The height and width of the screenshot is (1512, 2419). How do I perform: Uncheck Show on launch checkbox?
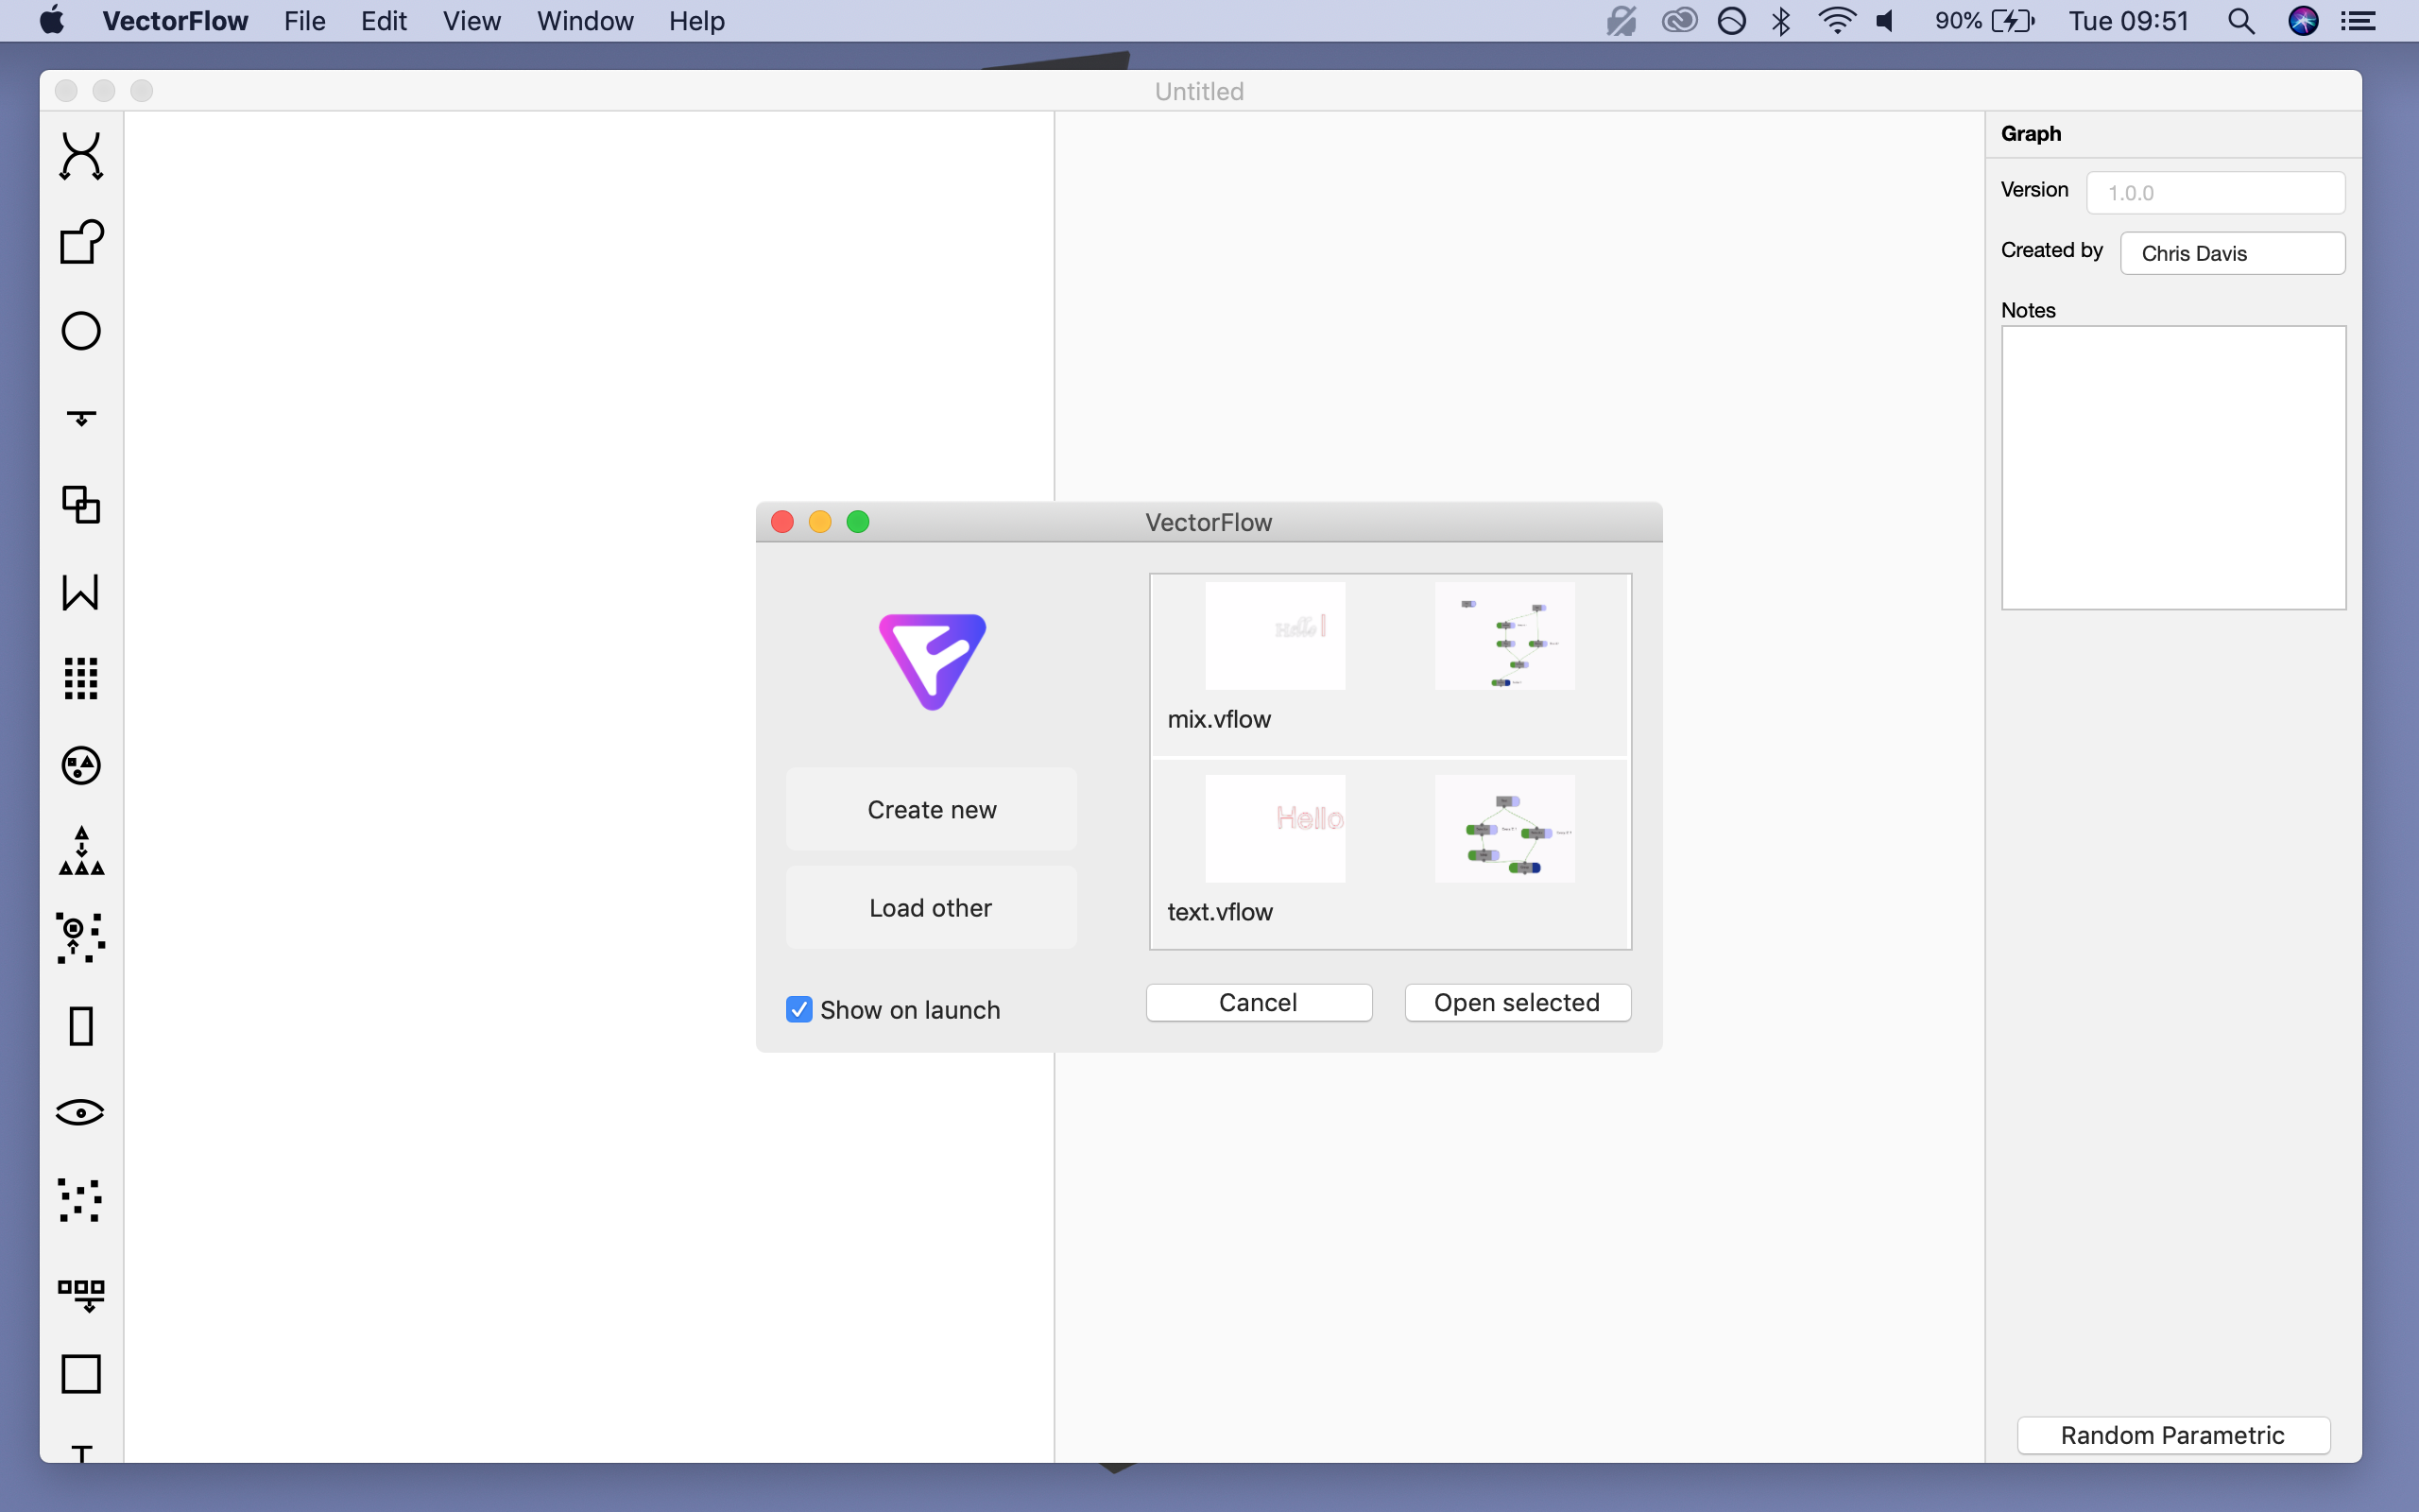[798, 1009]
